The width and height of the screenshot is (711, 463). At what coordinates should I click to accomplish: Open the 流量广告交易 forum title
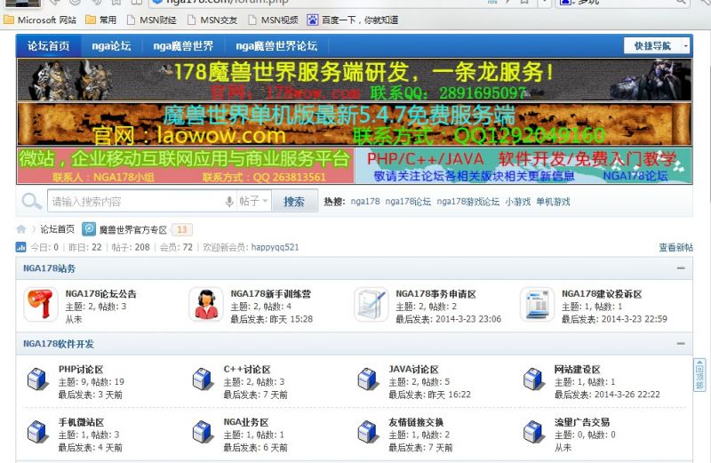coord(582,422)
